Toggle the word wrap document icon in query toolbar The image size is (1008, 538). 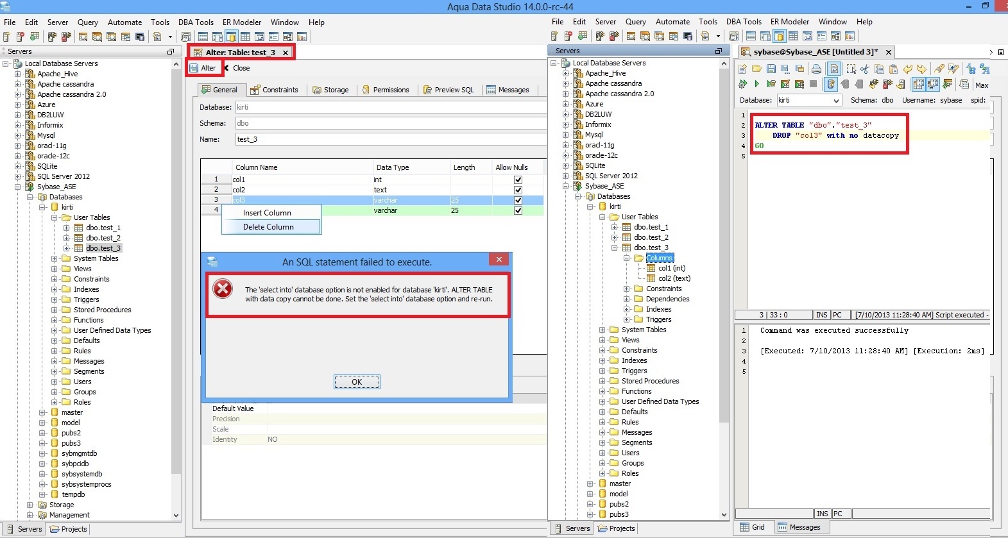point(834,69)
